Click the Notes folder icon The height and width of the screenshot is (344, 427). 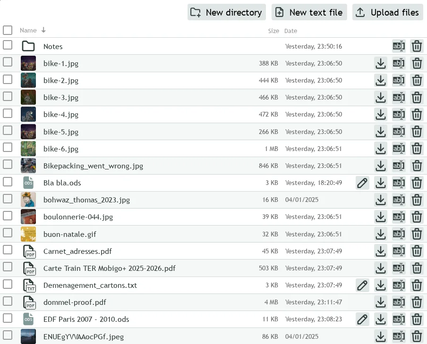[x=28, y=46]
